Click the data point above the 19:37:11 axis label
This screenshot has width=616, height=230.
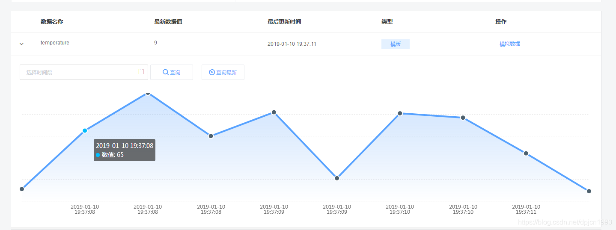[526, 153]
